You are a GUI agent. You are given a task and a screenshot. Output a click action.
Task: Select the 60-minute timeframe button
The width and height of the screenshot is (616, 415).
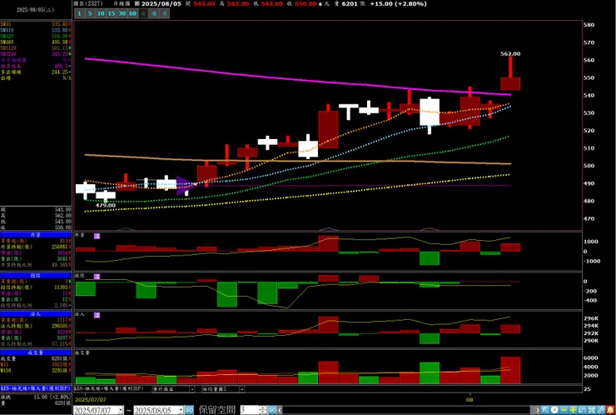pos(133,14)
